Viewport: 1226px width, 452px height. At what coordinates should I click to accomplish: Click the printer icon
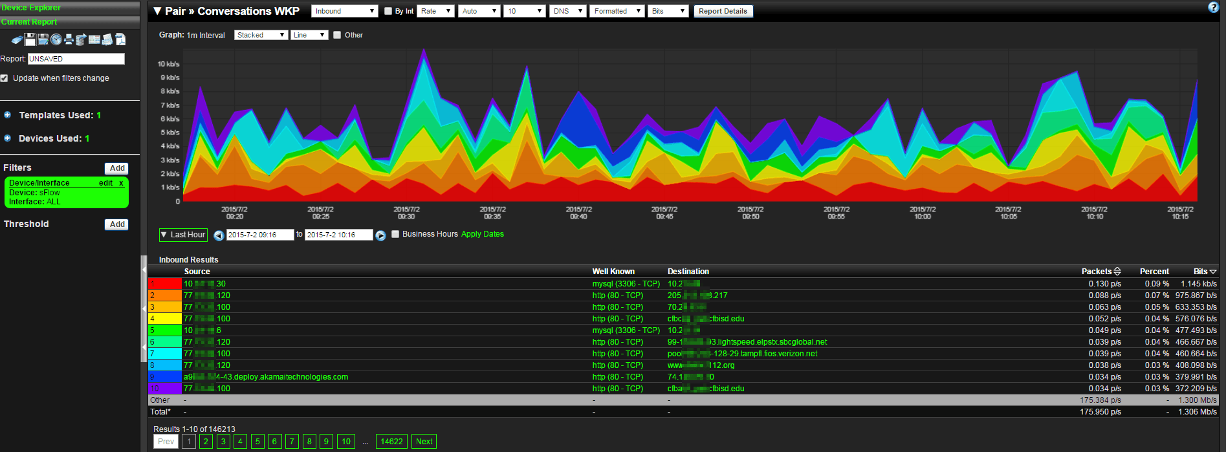tap(69, 39)
